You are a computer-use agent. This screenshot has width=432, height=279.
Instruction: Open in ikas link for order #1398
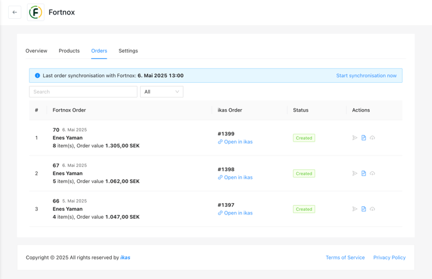tap(235, 177)
